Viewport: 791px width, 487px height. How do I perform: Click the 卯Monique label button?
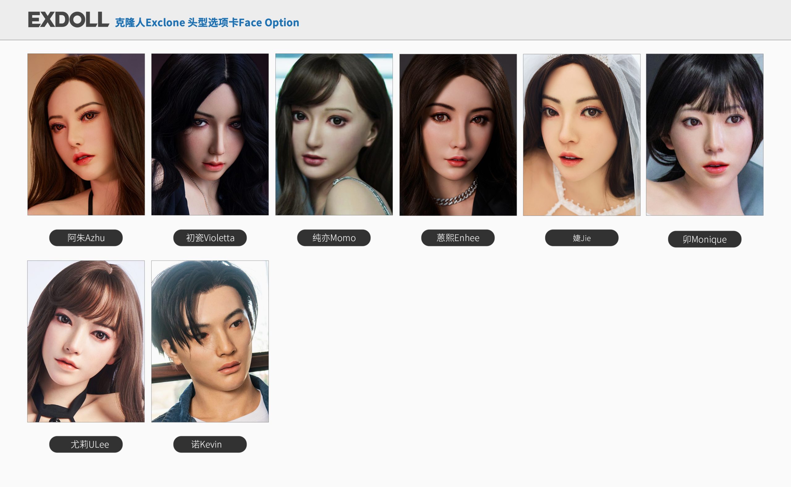[x=705, y=239]
